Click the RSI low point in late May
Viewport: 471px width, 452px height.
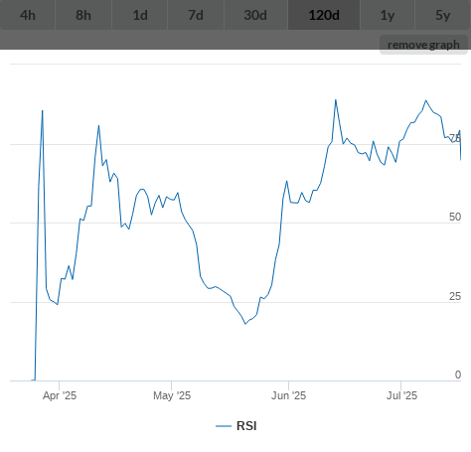(x=245, y=324)
